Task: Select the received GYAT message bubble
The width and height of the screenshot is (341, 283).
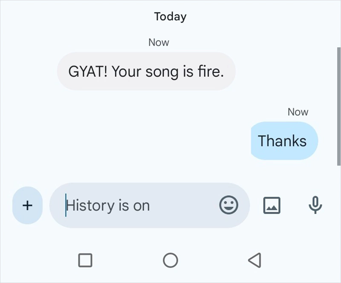Action: tap(146, 72)
